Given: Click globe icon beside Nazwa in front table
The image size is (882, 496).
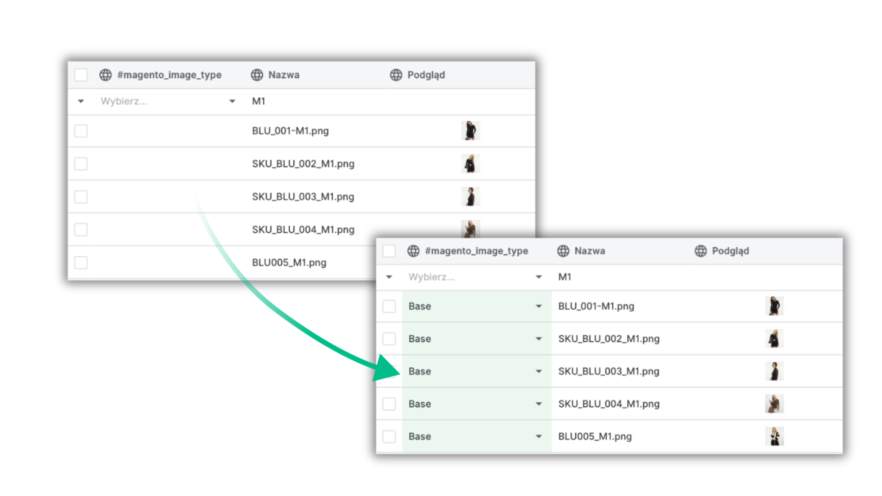Looking at the screenshot, I should pyautogui.click(x=563, y=251).
